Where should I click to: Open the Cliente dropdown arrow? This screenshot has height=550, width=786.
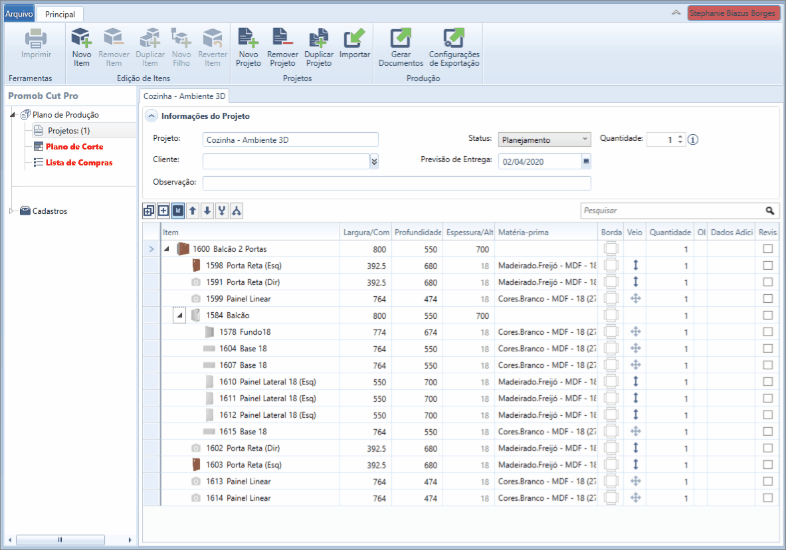[x=374, y=161]
